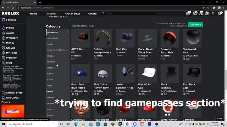Open Robux balance icon in header
The height and width of the screenshot is (127, 227).
coord(207,13)
